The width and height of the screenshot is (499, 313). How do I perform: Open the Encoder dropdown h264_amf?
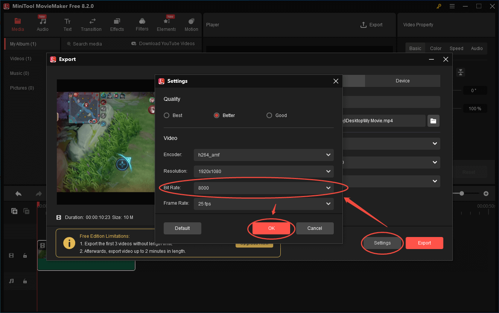click(264, 155)
